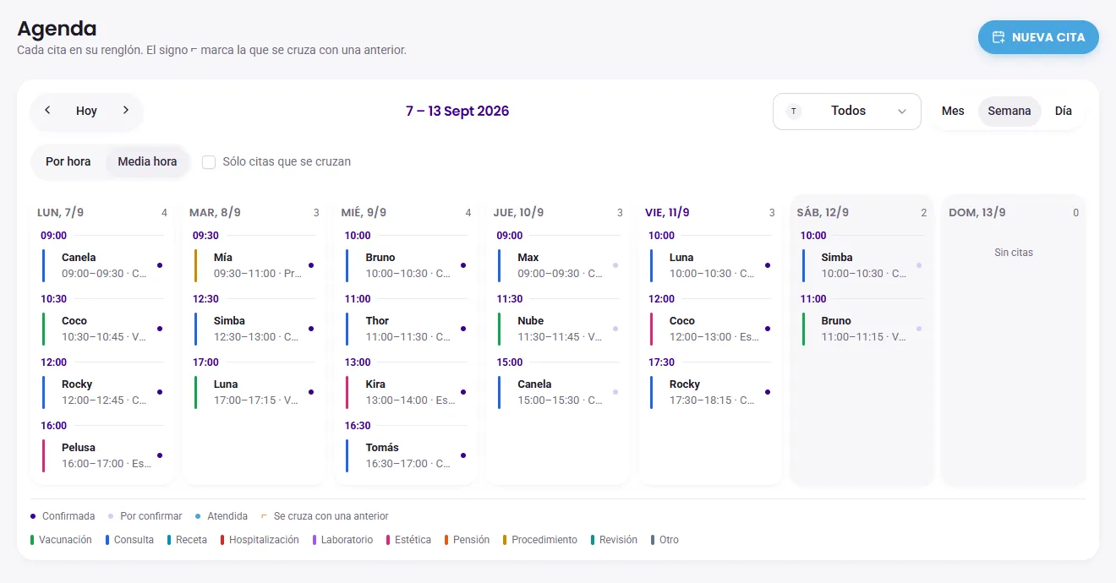Go to the next week arrow
The height and width of the screenshot is (583, 1116).
pos(126,111)
